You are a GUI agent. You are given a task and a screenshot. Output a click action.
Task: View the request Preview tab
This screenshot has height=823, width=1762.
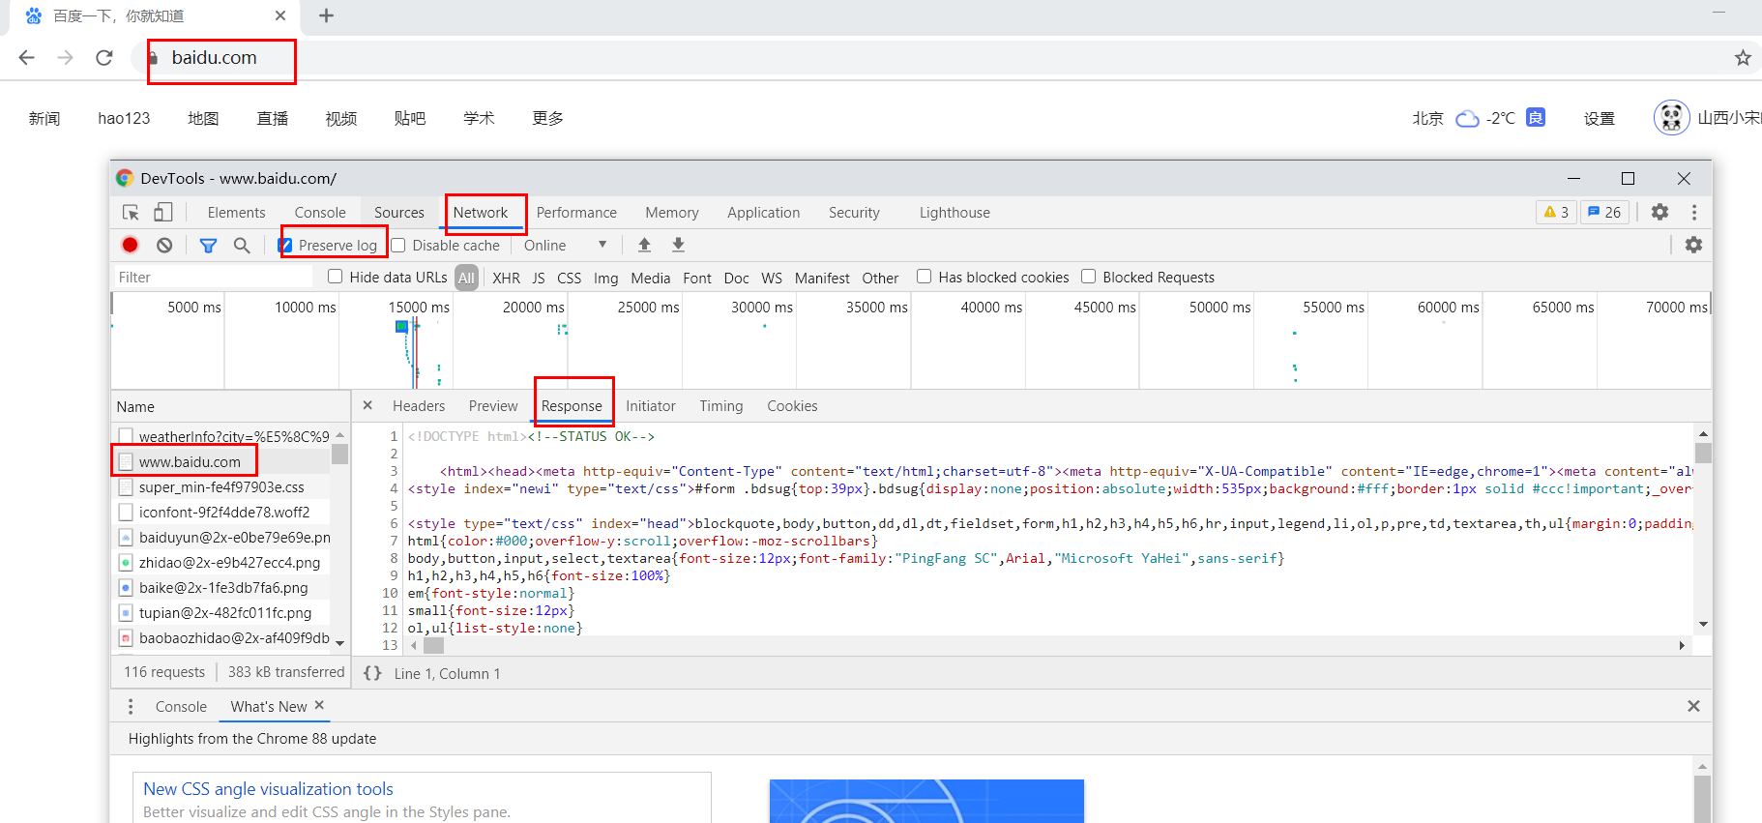[x=493, y=406]
